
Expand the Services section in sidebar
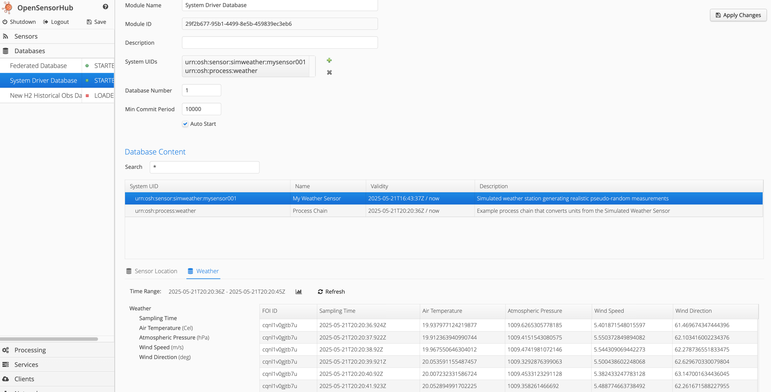point(26,365)
